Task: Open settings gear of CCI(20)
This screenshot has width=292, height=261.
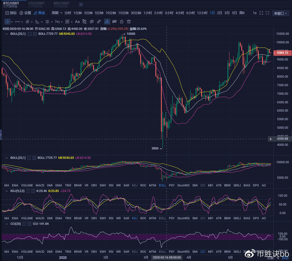Action: point(24,224)
